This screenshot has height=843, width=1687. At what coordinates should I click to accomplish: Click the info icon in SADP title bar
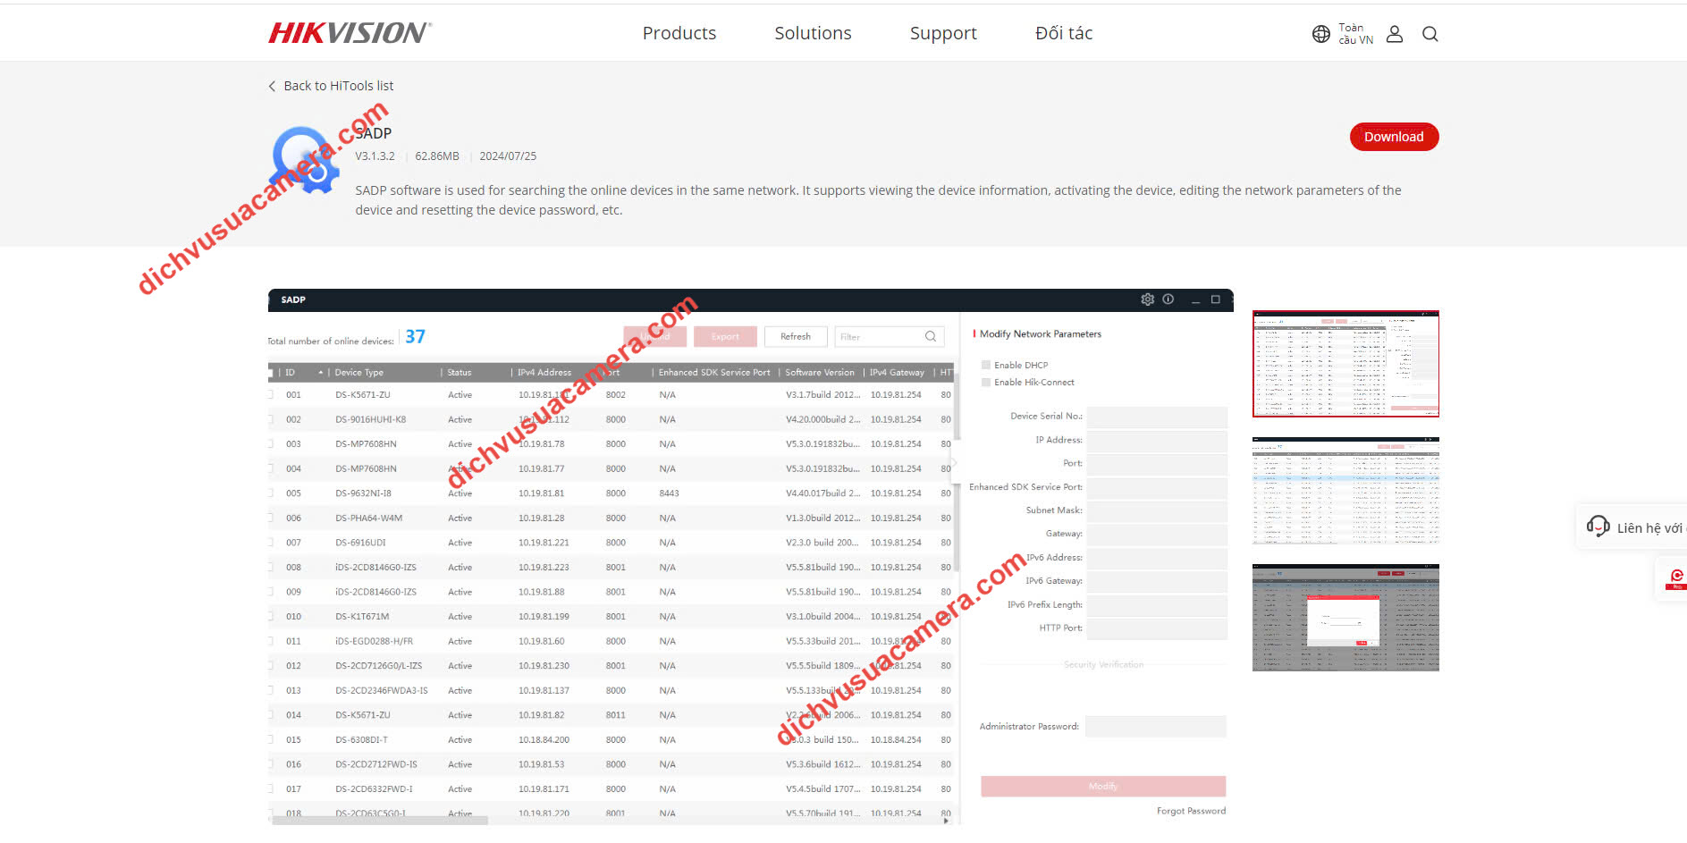[x=1168, y=299]
